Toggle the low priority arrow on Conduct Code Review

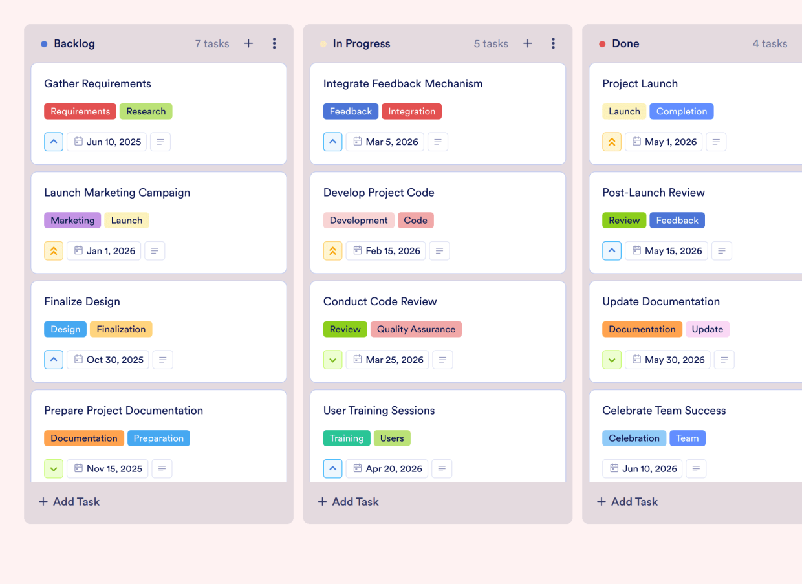[x=332, y=360]
